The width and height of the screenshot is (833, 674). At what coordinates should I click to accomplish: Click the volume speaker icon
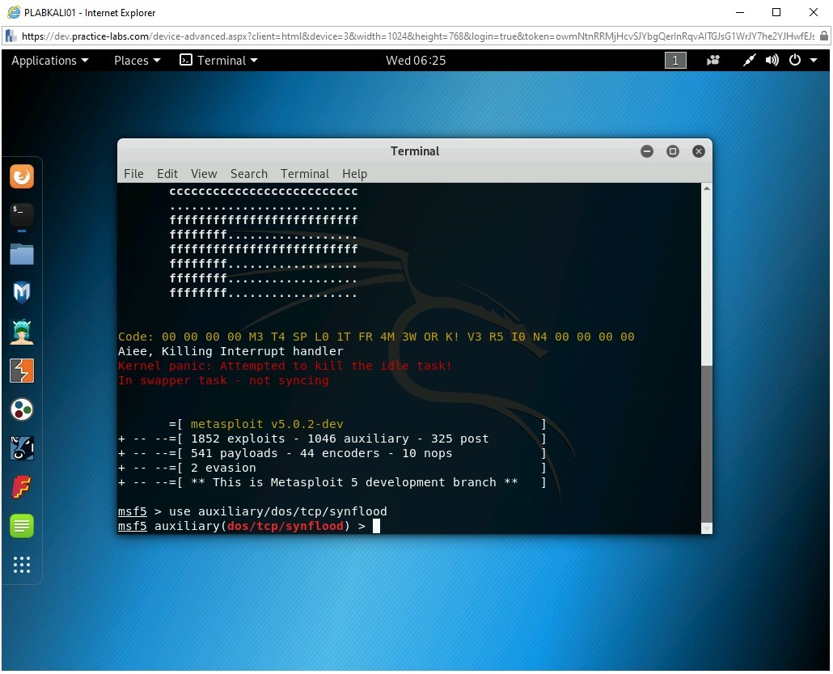point(772,61)
